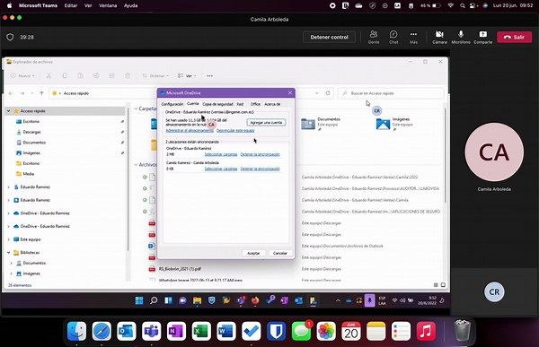Switch to the Acerca de tab
Image resolution: width=539 pixels, height=347 pixels.
272,104
